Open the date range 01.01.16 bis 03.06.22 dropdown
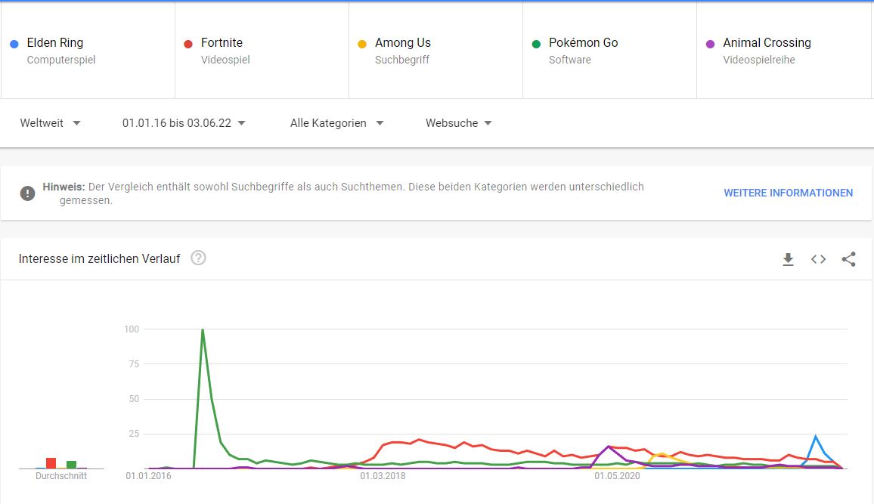 [x=184, y=123]
